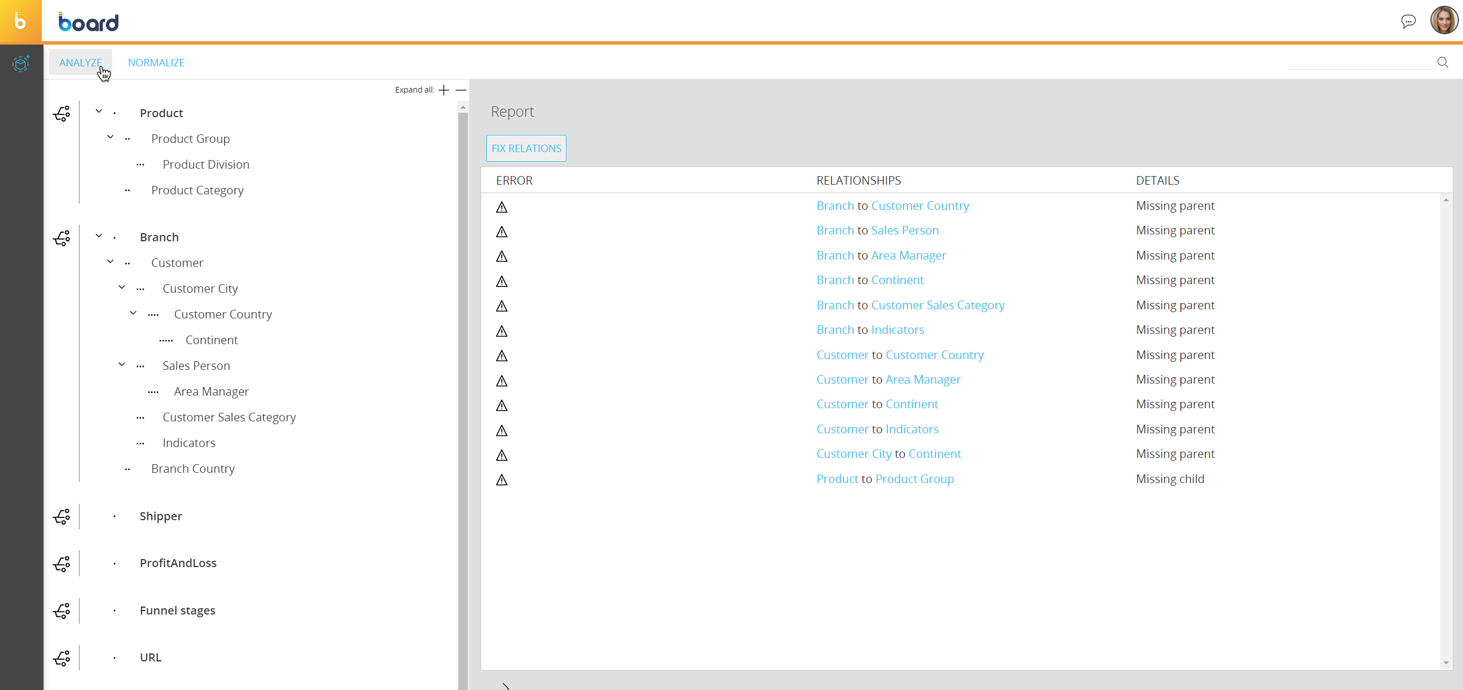The image size is (1463, 690).
Task: Collapse the Product tree node
Action: (99, 111)
